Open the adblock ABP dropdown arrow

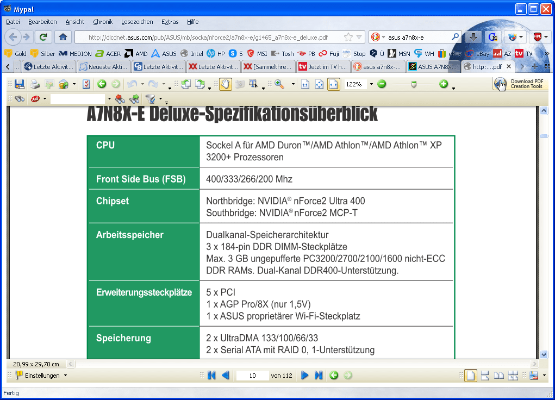(x=546, y=37)
